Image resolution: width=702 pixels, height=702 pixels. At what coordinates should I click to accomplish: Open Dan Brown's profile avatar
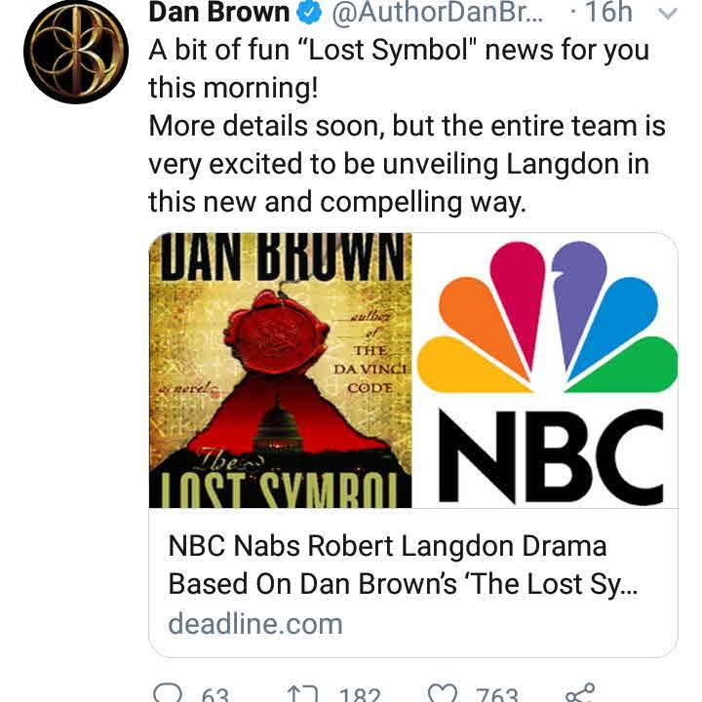[x=76, y=51]
